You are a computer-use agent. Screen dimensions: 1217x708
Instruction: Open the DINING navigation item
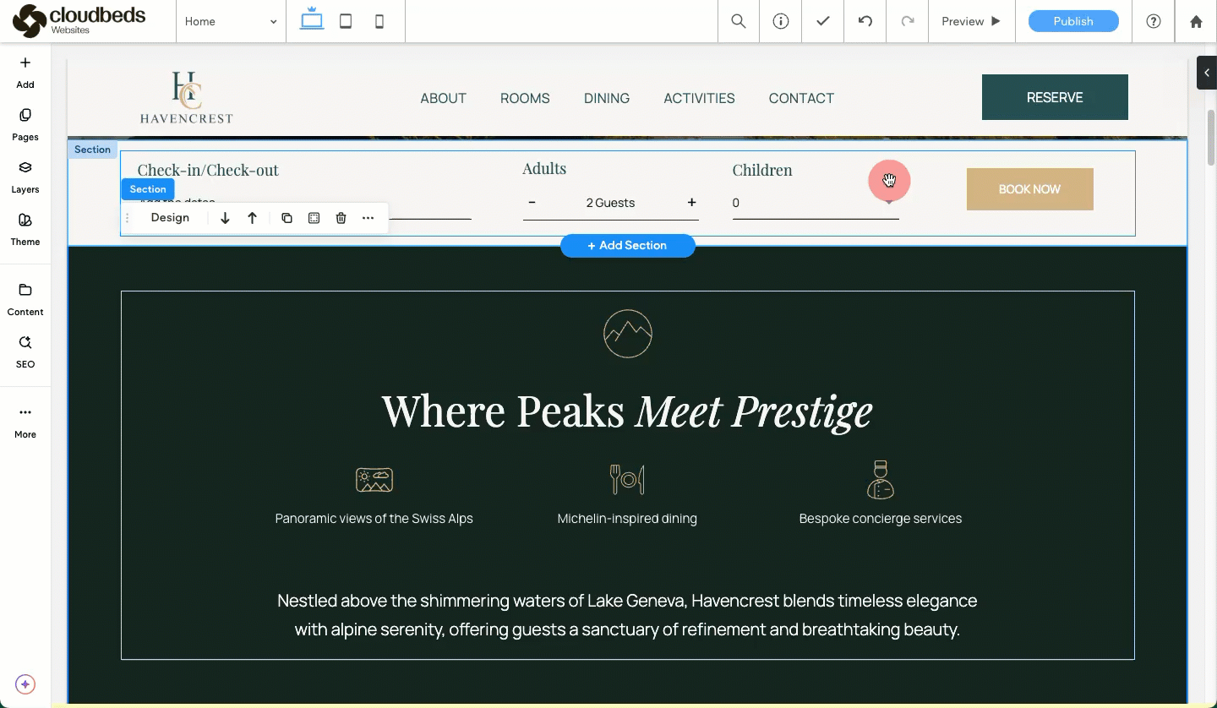[607, 98]
